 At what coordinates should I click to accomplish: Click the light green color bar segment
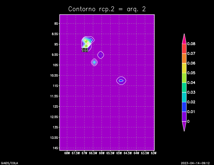click(x=184, y=77)
